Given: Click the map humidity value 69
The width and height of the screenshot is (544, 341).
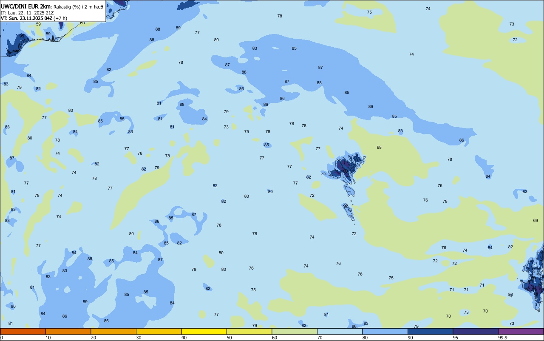Looking at the screenshot, I should tap(535, 221).
